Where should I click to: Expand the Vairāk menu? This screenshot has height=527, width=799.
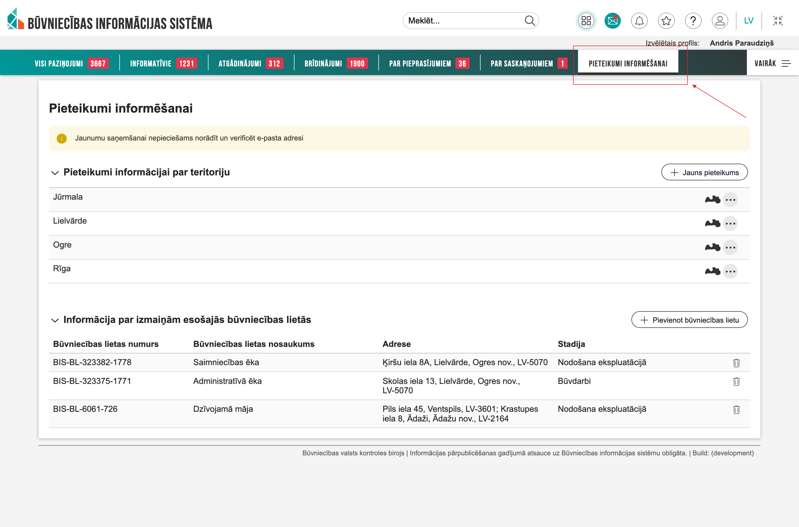[772, 63]
